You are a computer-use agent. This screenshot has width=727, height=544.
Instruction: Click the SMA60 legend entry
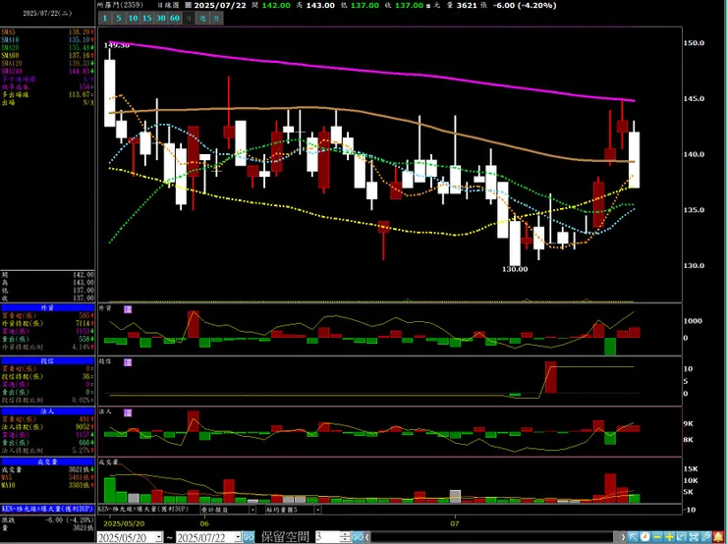pos(47,56)
